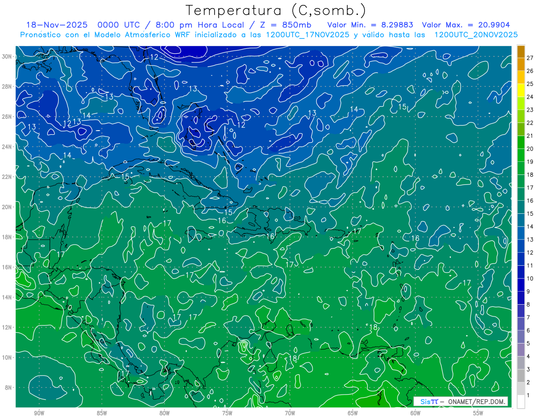Select the date text '18-Nov-2025'

click(57, 25)
